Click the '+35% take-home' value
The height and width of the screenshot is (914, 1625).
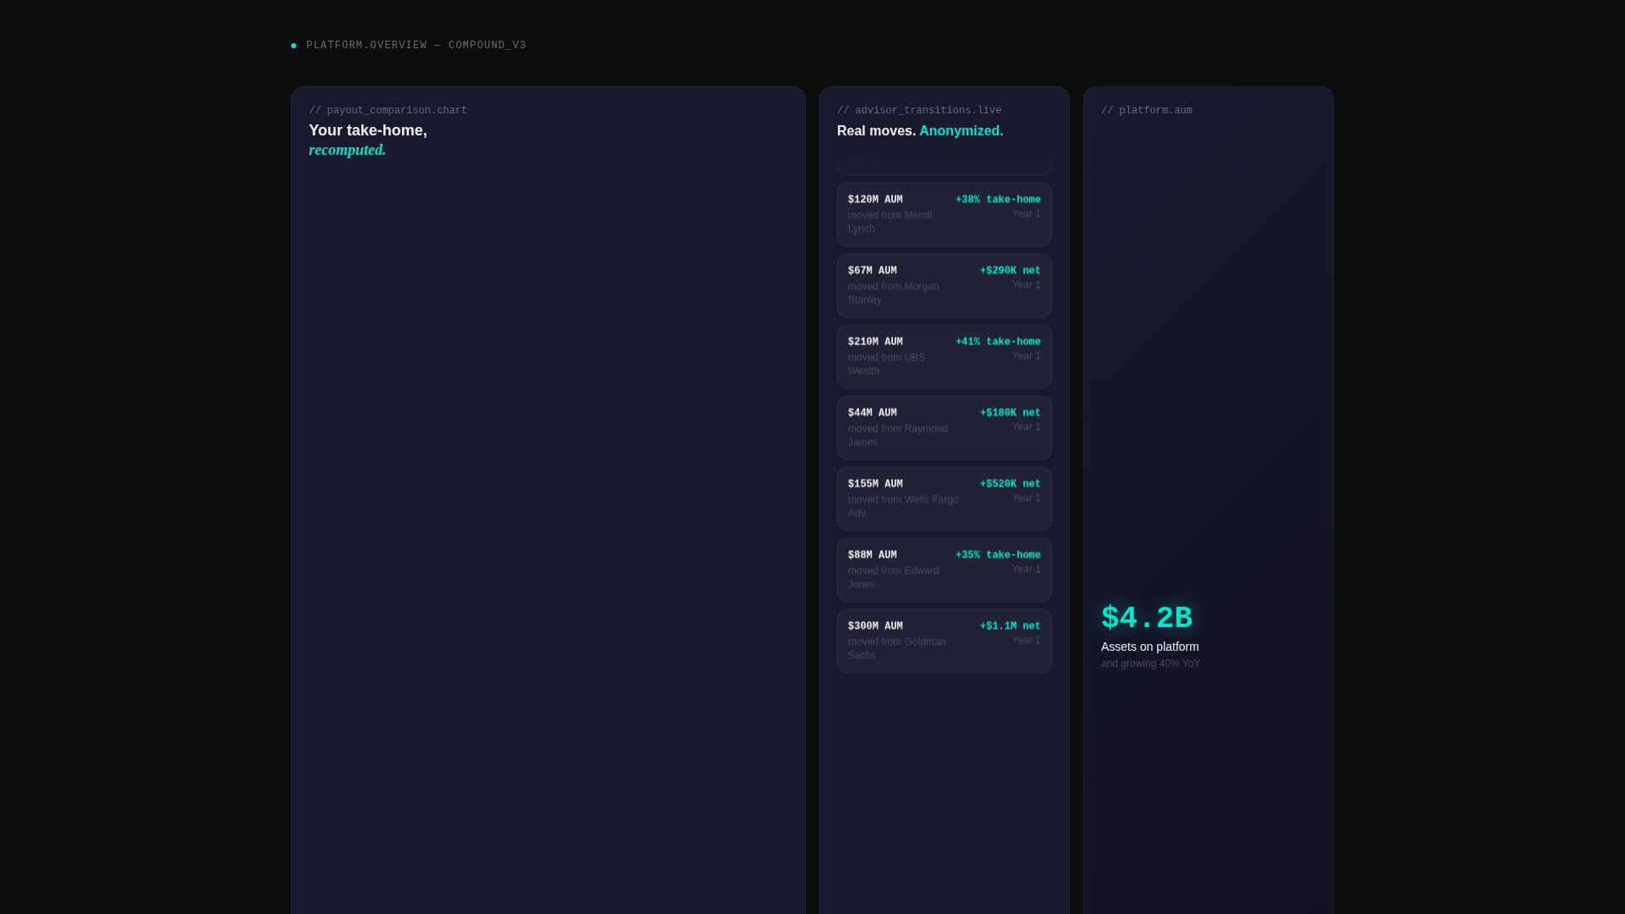[998, 555]
